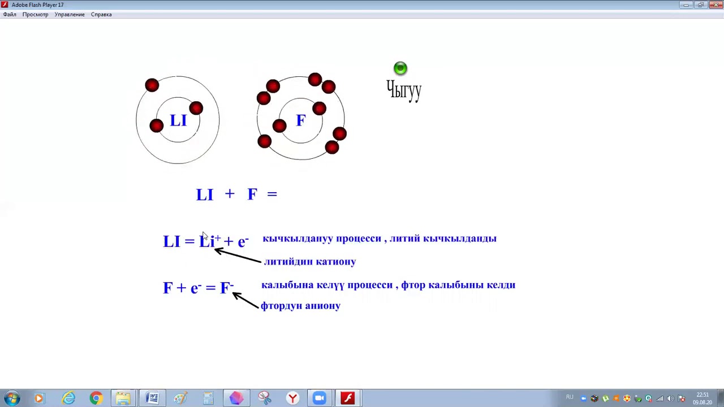Open the Файл menu
724x407 pixels.
pyautogui.click(x=10, y=14)
